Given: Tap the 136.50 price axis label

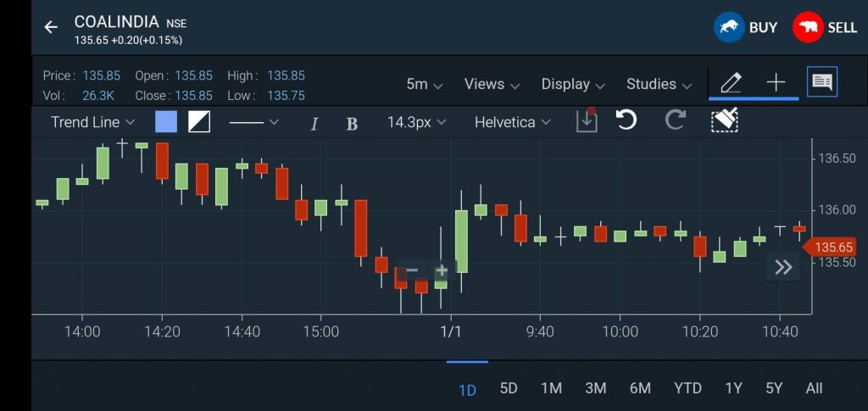Looking at the screenshot, I should tap(837, 158).
